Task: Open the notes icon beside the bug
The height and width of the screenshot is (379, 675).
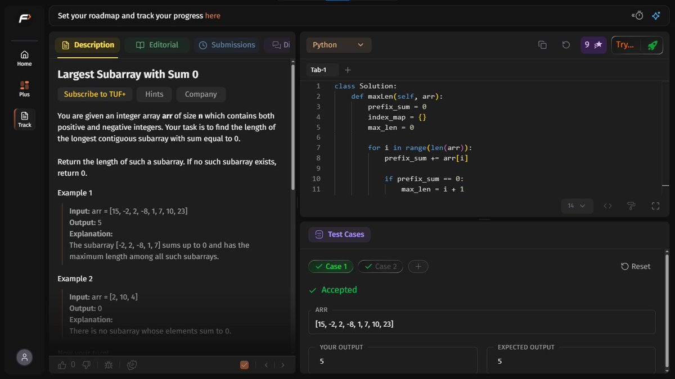Action: pos(132,365)
